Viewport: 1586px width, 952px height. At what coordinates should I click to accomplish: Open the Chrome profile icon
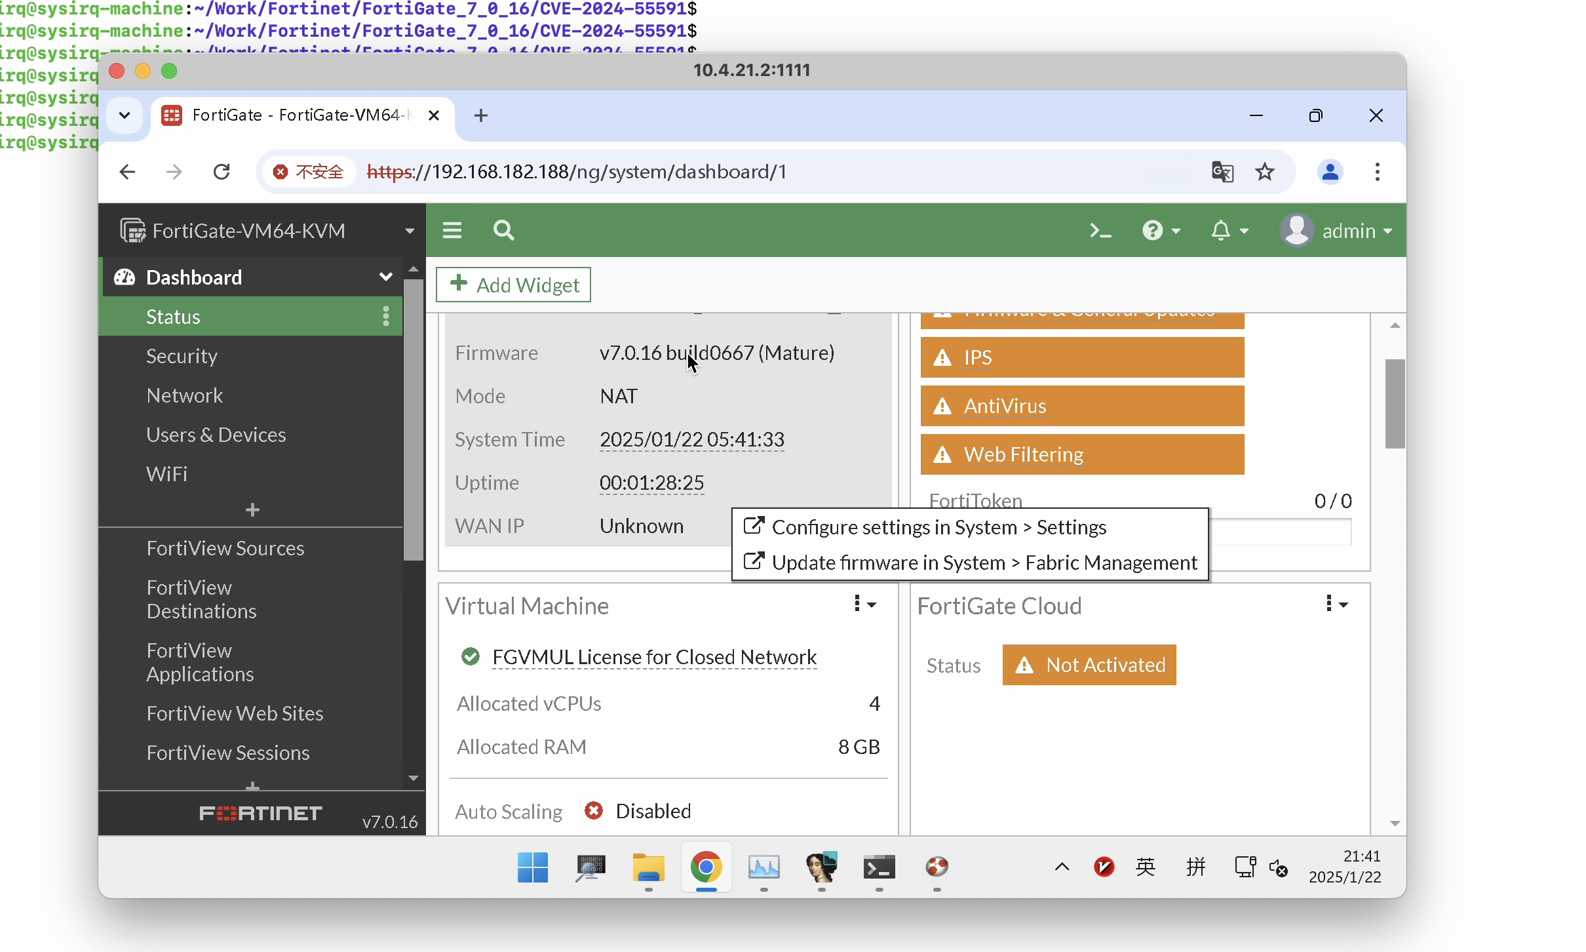1330,172
